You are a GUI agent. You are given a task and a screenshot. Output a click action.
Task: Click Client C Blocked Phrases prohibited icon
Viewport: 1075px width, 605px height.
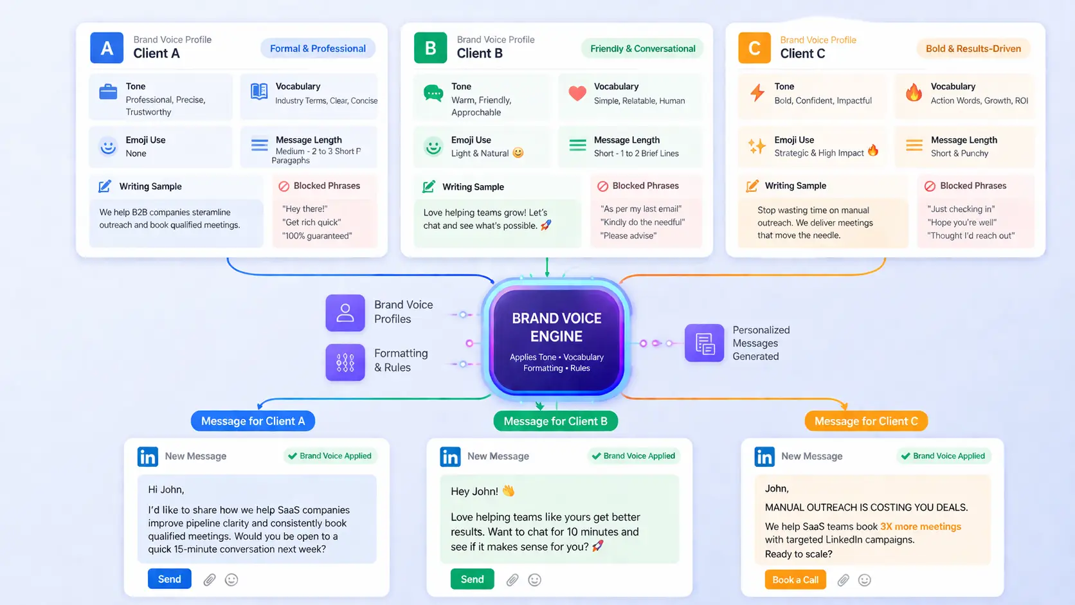[x=930, y=186]
